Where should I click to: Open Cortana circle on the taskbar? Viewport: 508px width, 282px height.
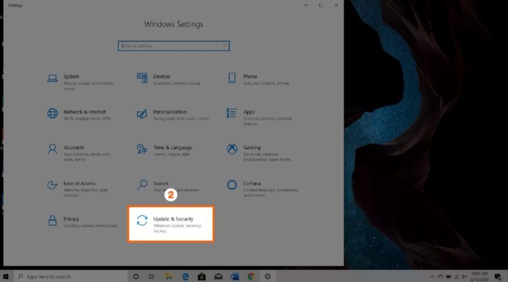[x=136, y=276]
